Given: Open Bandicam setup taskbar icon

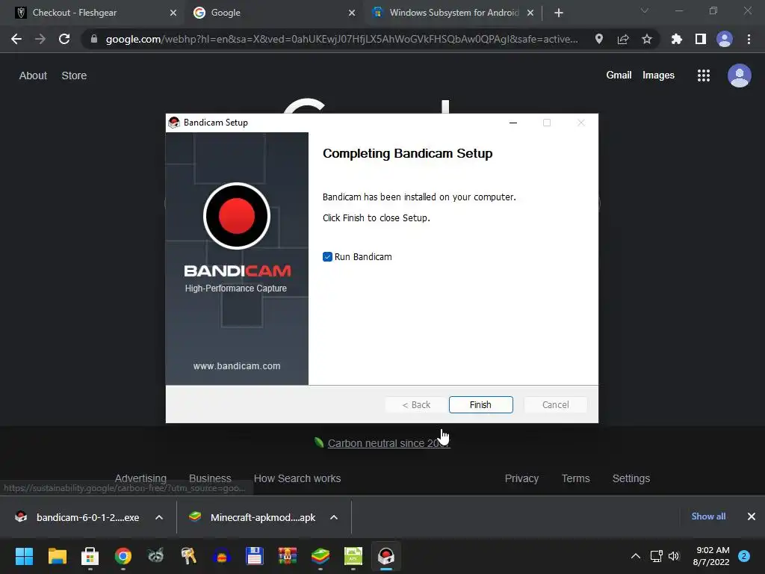Looking at the screenshot, I should coord(386,556).
